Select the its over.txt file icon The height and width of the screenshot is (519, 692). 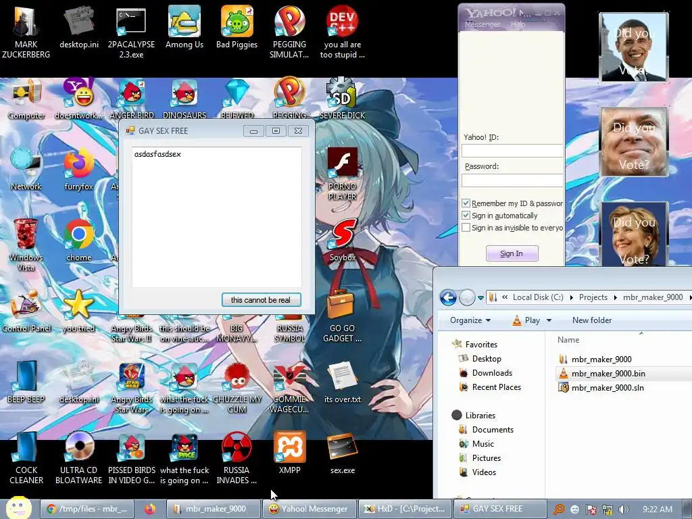(343, 382)
